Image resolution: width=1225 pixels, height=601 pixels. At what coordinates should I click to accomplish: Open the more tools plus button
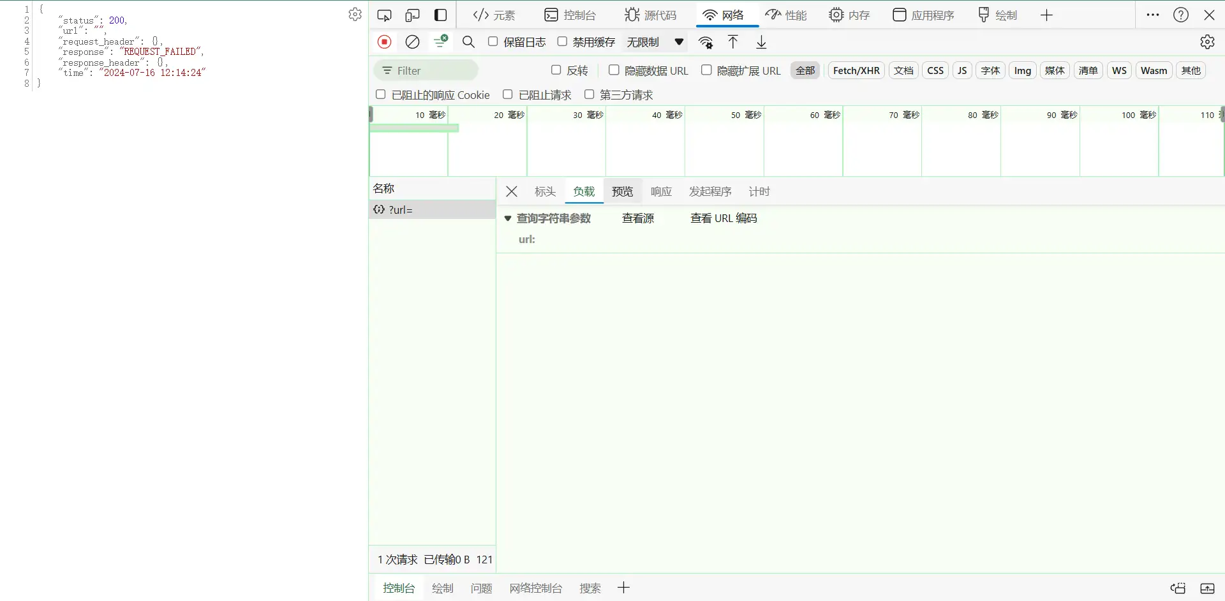pyautogui.click(x=1046, y=15)
